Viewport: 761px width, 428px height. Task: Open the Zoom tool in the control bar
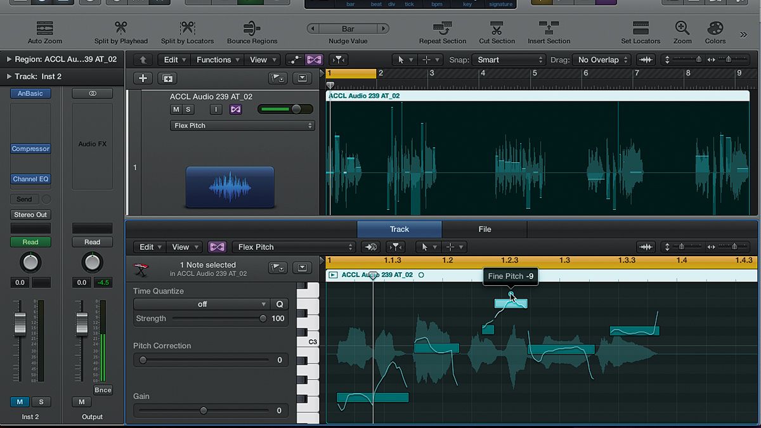coord(682,32)
